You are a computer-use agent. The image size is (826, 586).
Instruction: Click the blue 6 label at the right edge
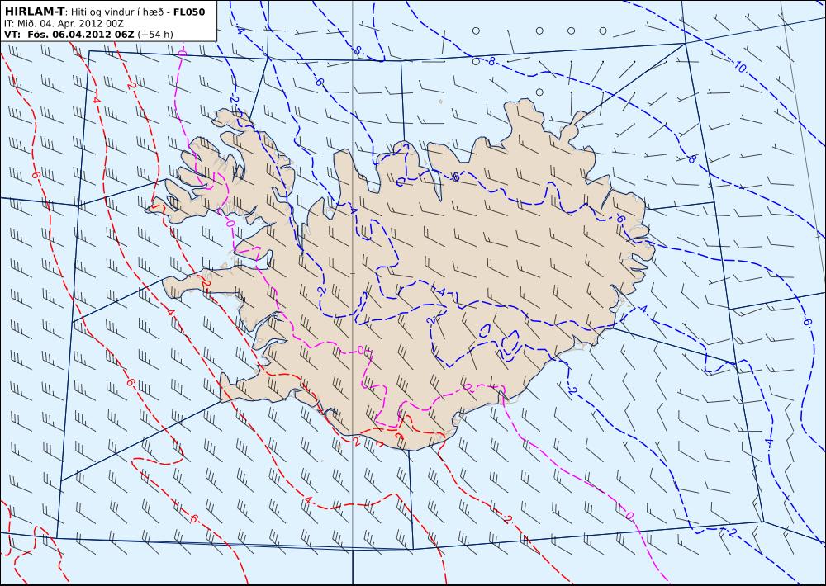809,322
